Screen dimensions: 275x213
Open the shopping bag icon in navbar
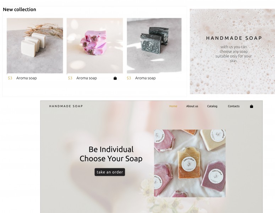tap(251, 106)
